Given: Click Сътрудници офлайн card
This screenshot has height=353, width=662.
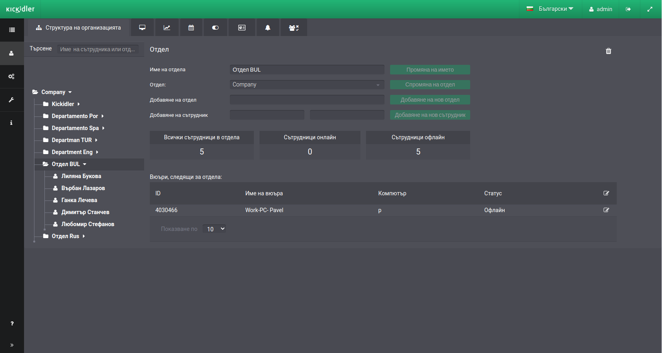Looking at the screenshot, I should [x=418, y=145].
